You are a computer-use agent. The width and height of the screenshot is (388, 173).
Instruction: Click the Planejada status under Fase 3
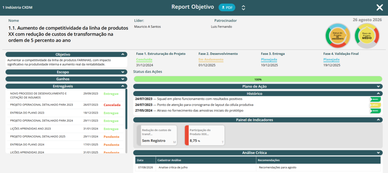[269, 59]
